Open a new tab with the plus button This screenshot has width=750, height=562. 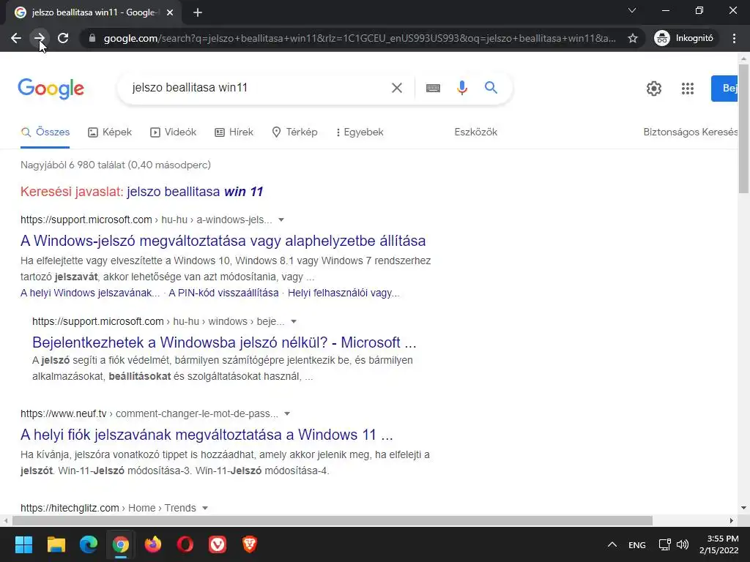tap(198, 12)
